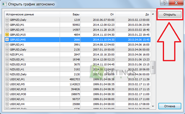Click bars value 2666 in selected row
Image resolution: width=185 pixels, height=114 pixels.
pyautogui.click(x=77, y=40)
